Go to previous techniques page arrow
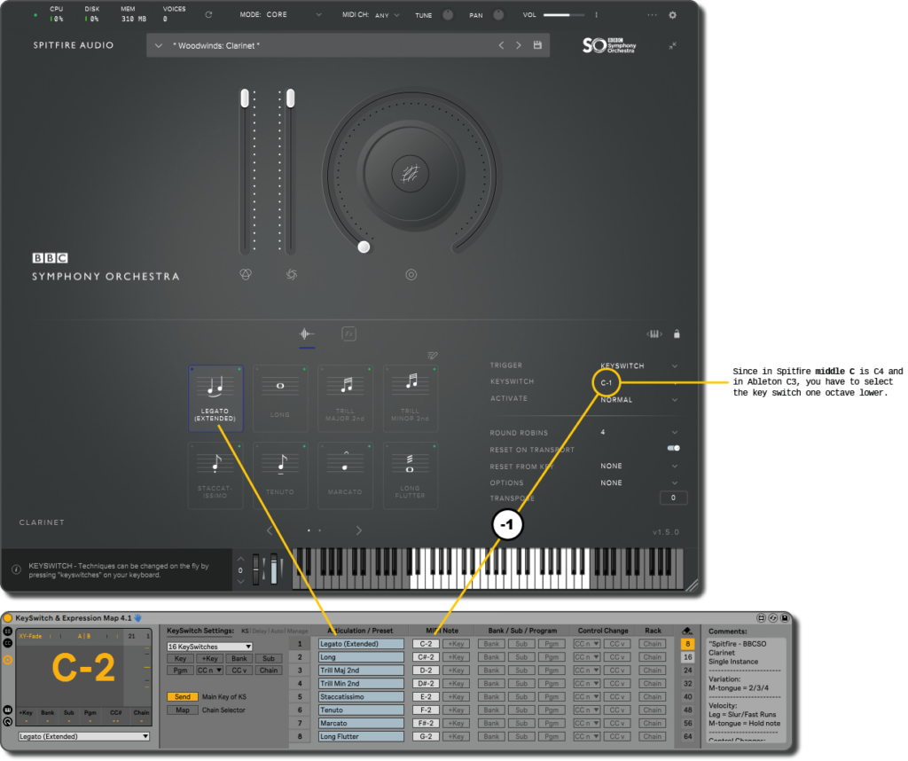This screenshot has height=761, width=908. [270, 530]
